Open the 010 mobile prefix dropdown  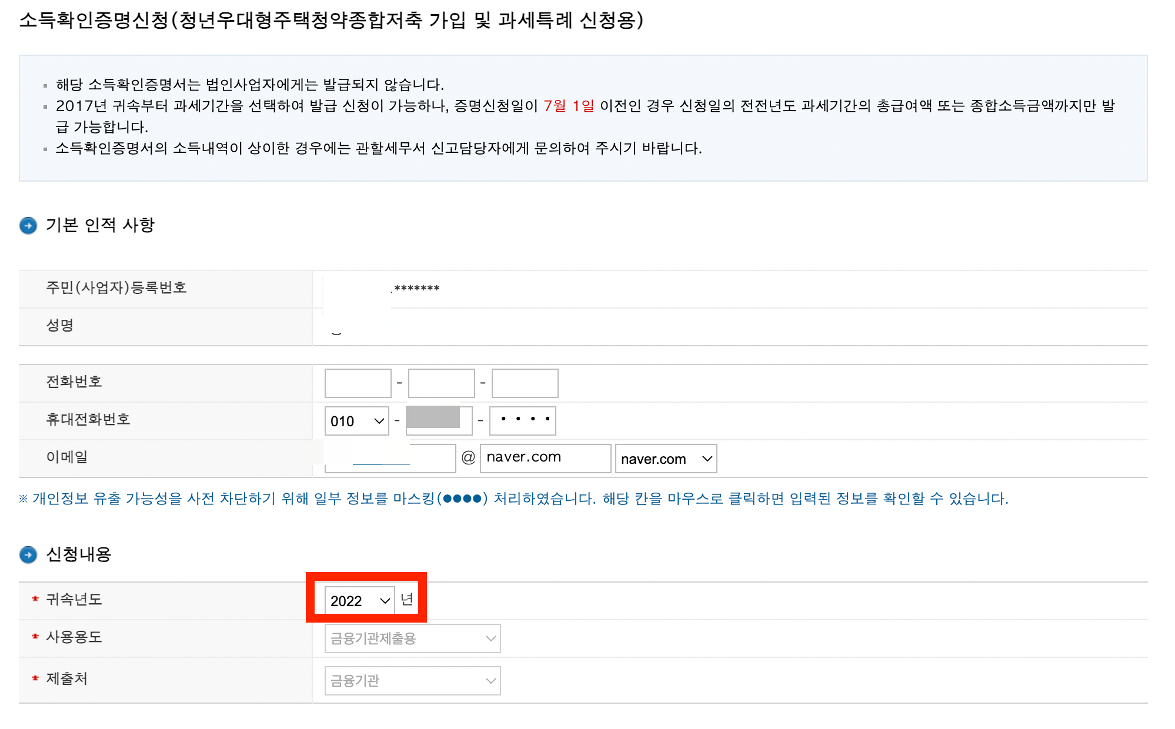click(x=356, y=421)
